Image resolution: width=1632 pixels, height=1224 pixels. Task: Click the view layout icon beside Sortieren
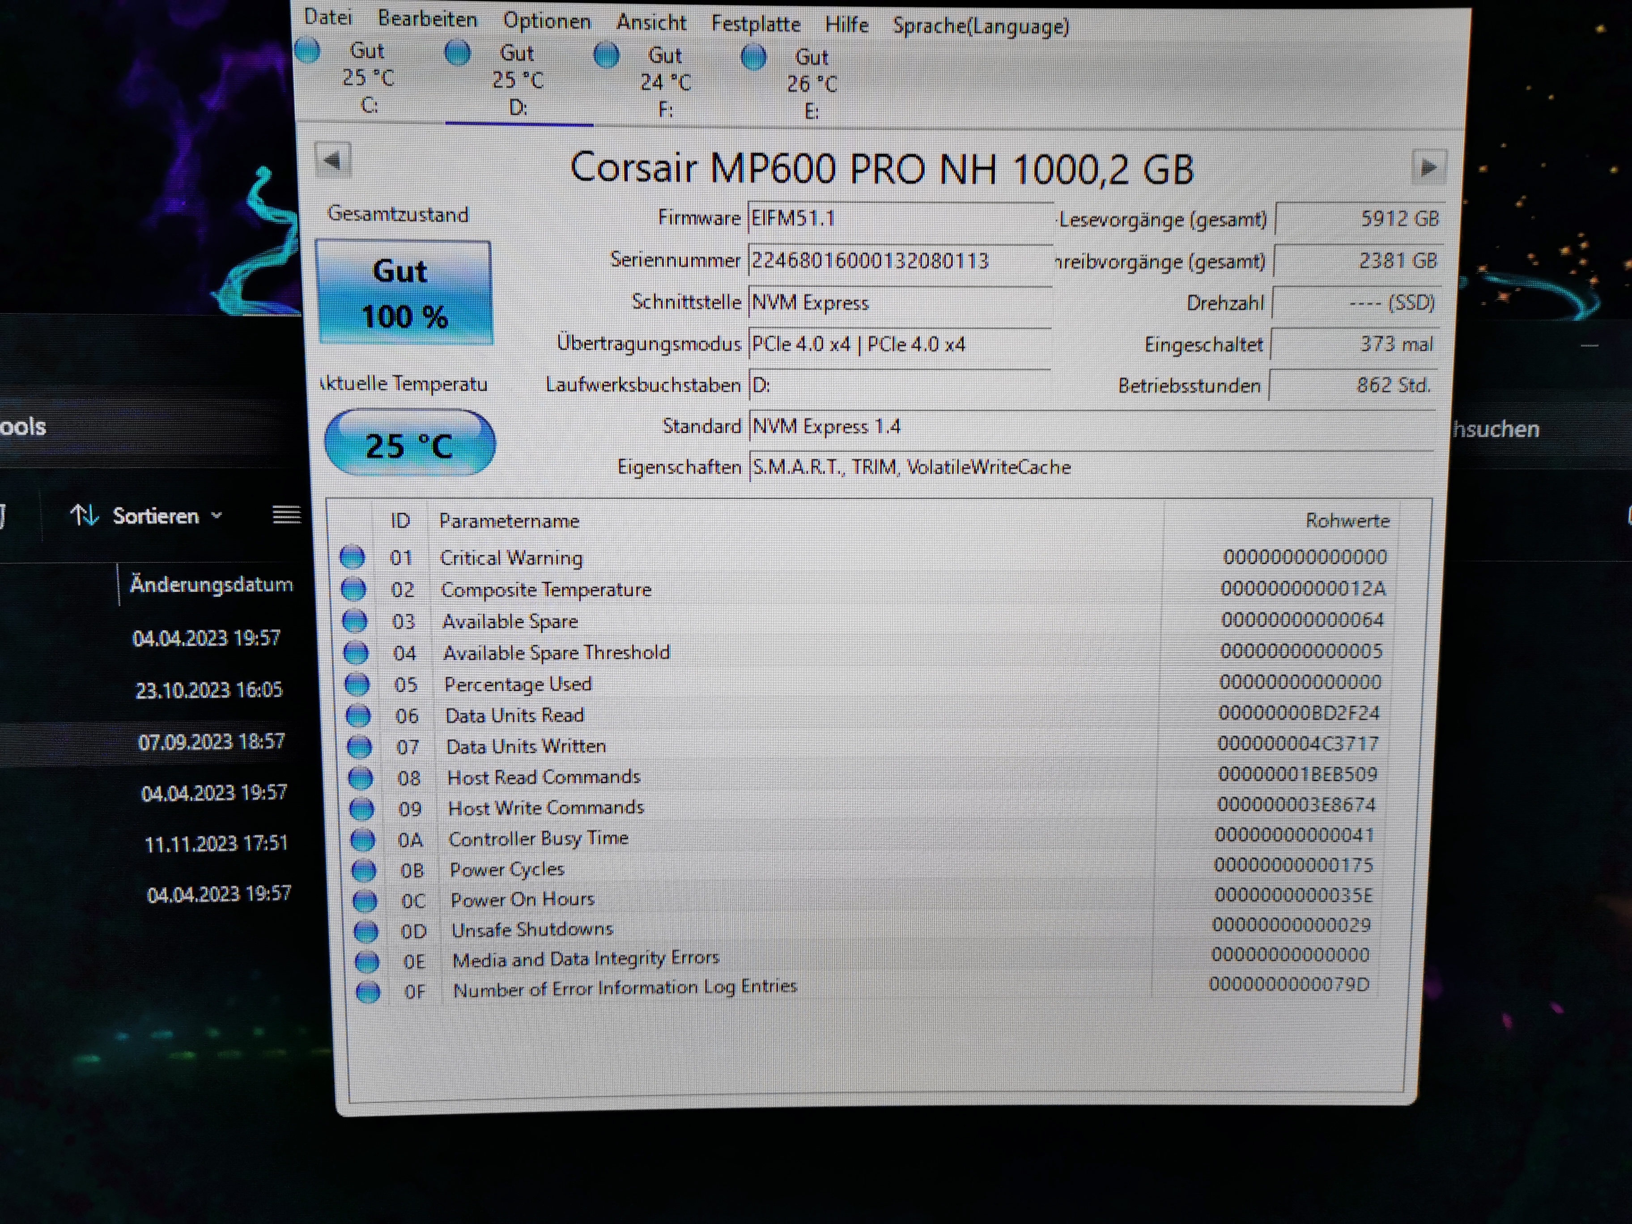[x=286, y=515]
